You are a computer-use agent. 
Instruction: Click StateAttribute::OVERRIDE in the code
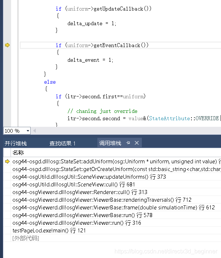point(184,118)
